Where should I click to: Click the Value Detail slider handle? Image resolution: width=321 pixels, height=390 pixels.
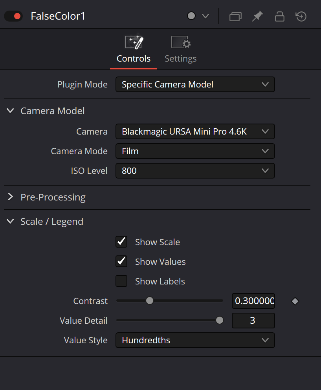click(x=220, y=320)
